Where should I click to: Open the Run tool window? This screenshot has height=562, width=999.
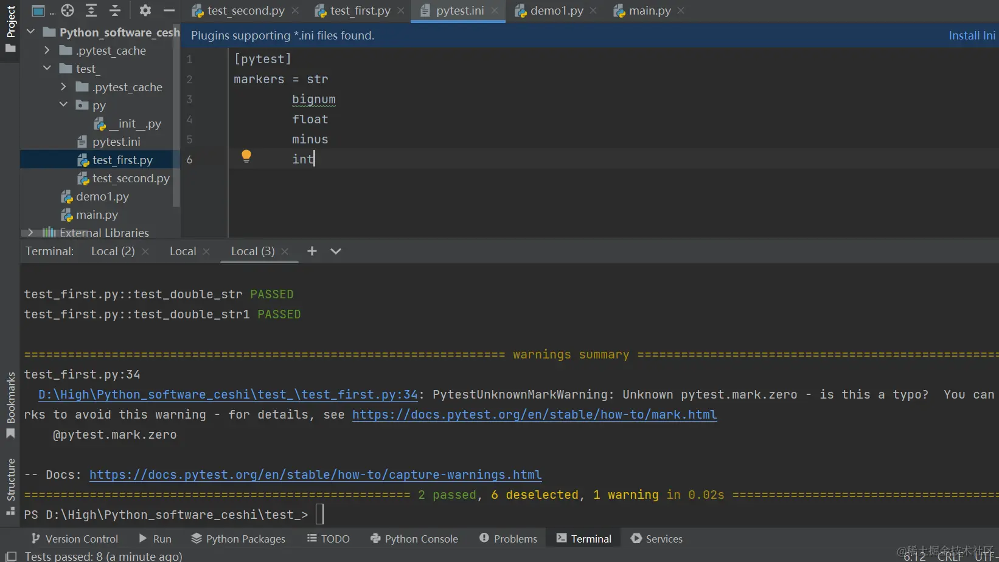155,539
